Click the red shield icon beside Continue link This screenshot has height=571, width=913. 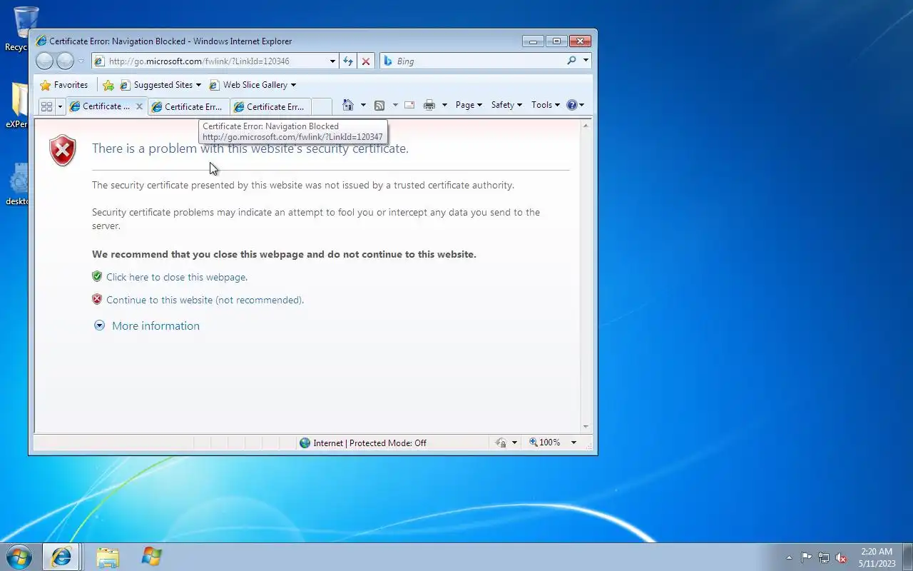[x=97, y=299]
